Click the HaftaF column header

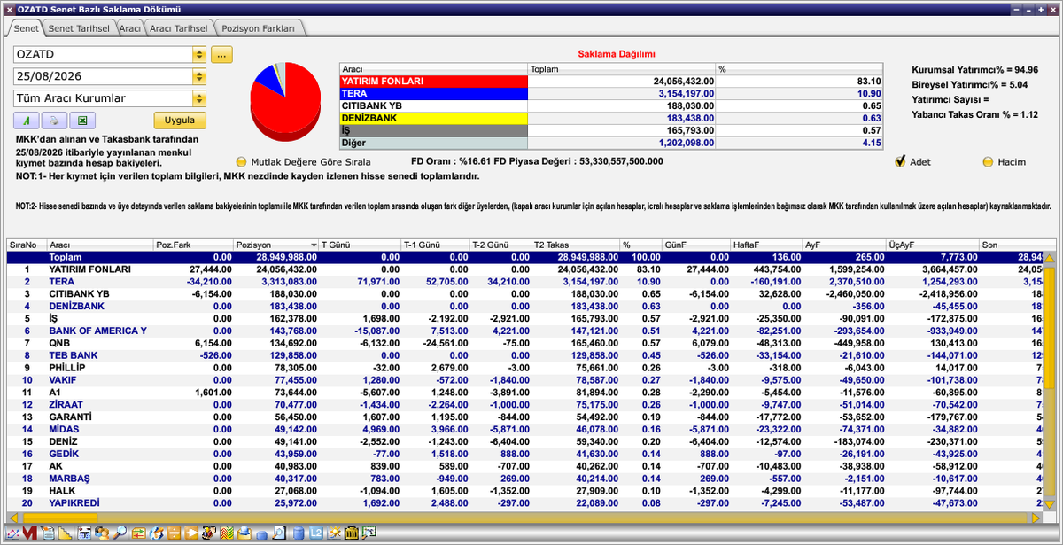click(765, 245)
